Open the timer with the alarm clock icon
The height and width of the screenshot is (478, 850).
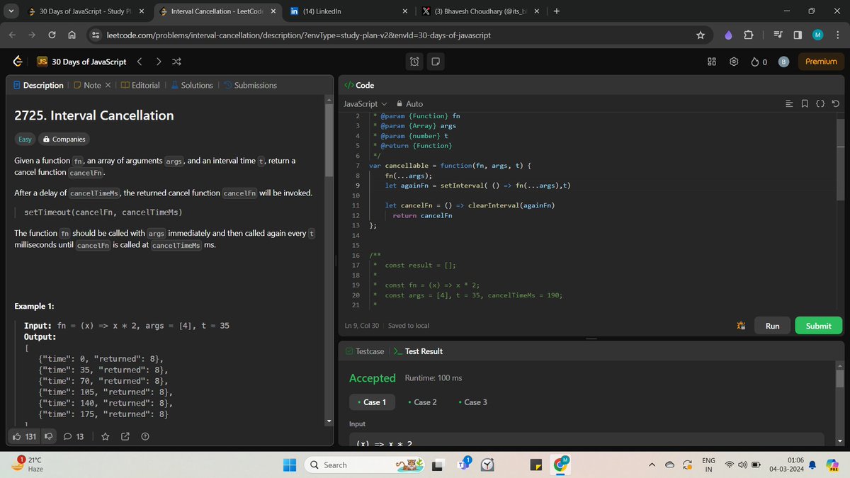click(x=414, y=62)
